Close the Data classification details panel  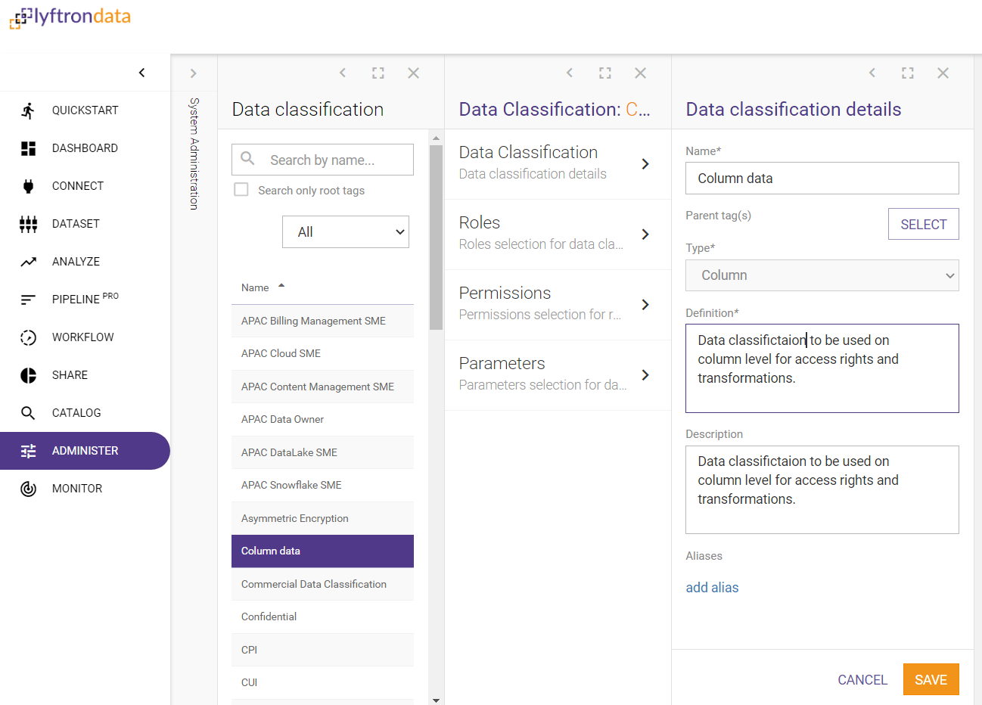pyautogui.click(x=943, y=73)
